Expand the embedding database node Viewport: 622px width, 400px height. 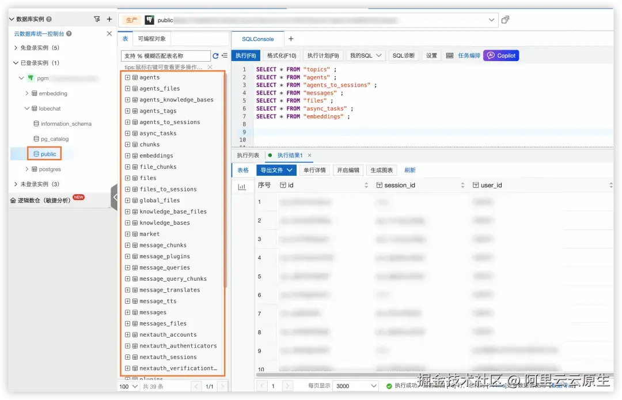[27, 93]
